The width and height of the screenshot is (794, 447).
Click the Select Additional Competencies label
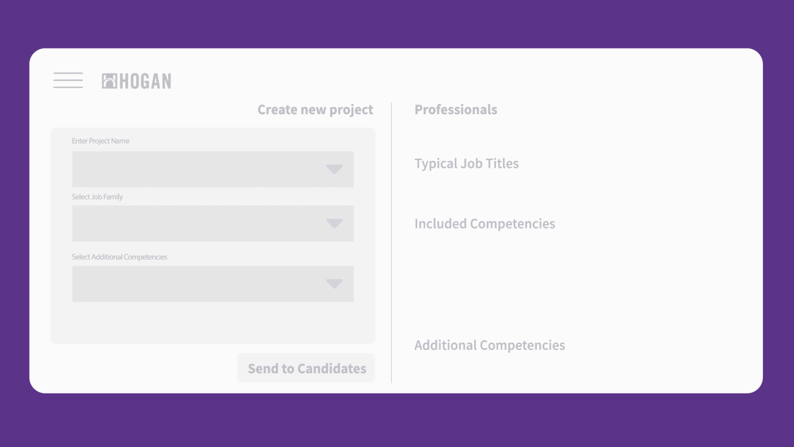[x=120, y=257]
